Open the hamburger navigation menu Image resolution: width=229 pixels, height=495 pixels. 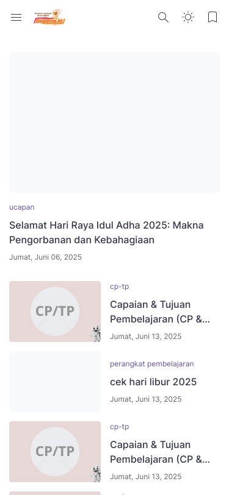(16, 17)
